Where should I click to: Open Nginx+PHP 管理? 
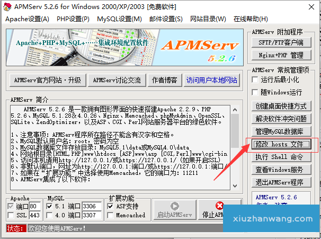(x=281, y=55)
